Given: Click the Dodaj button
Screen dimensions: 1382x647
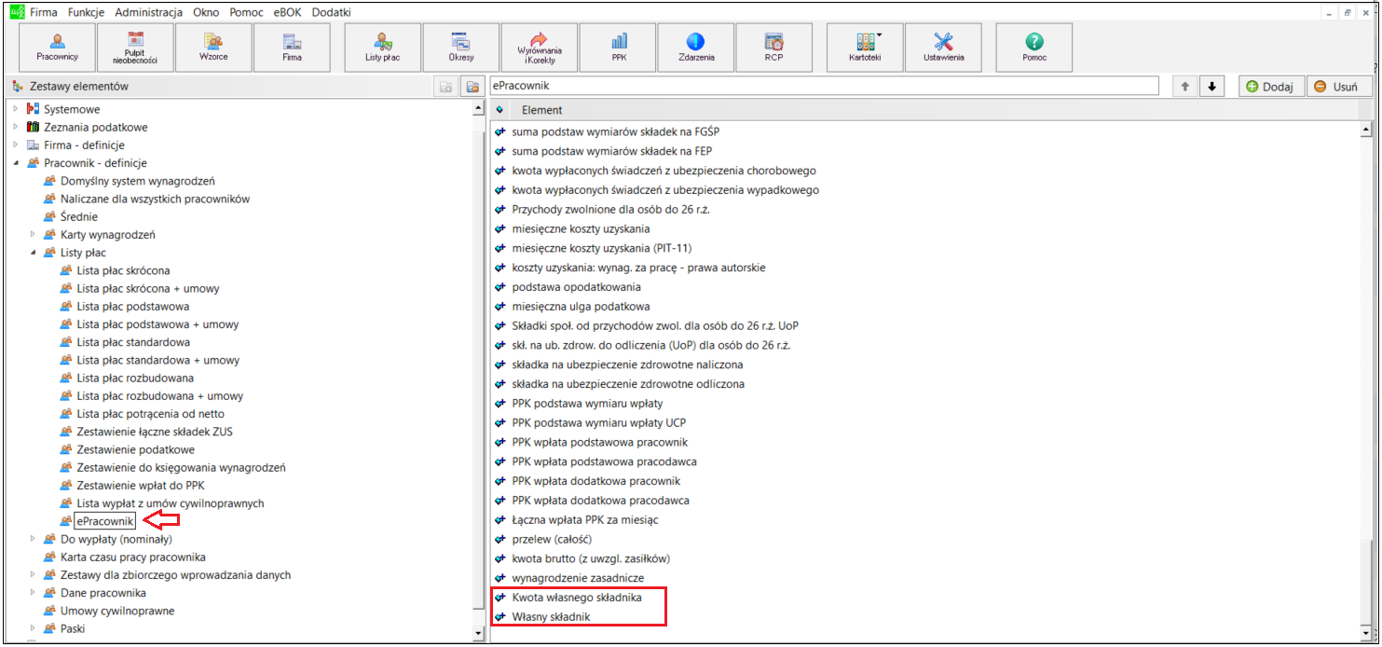Looking at the screenshot, I should click(1270, 87).
